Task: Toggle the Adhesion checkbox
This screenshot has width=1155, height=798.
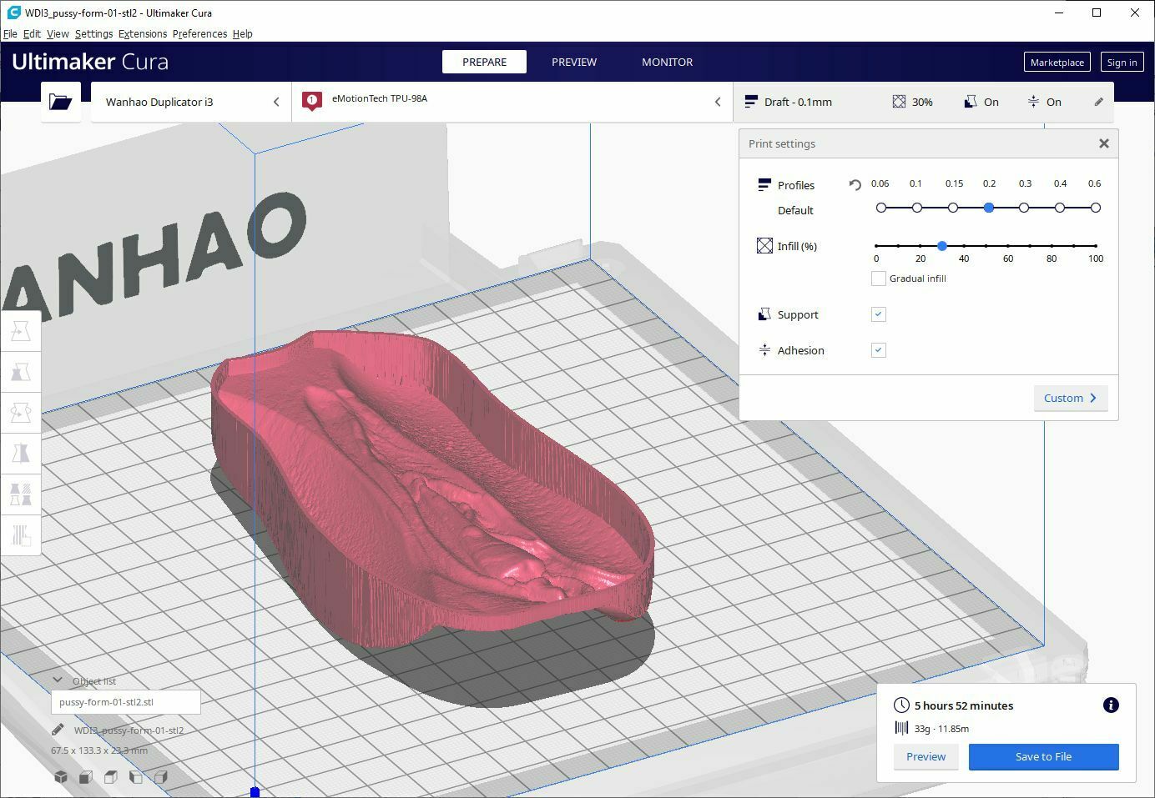Action: (878, 350)
